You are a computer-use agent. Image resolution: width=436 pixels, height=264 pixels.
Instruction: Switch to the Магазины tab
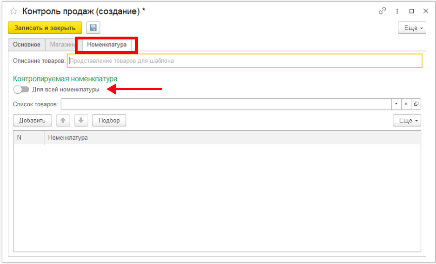61,45
